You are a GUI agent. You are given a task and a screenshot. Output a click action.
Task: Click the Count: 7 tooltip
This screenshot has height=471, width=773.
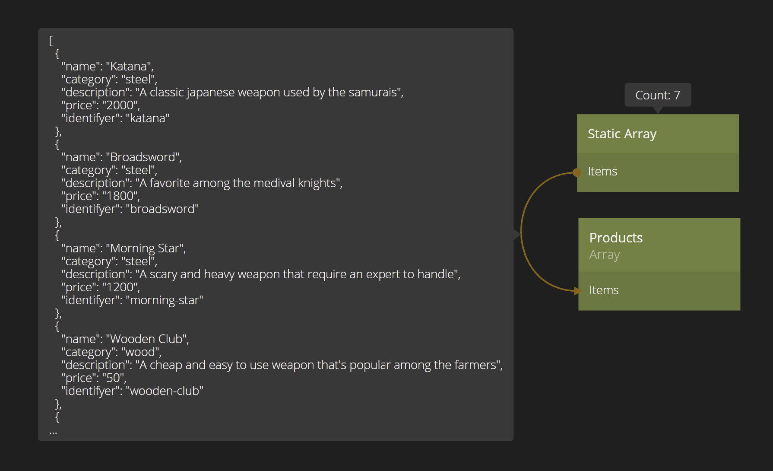coord(657,95)
